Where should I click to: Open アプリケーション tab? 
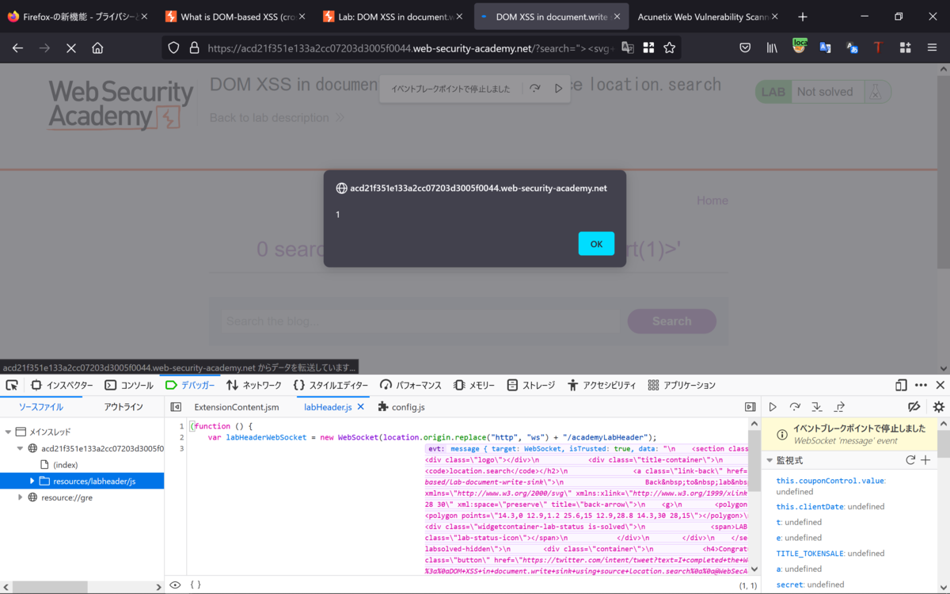(x=682, y=385)
